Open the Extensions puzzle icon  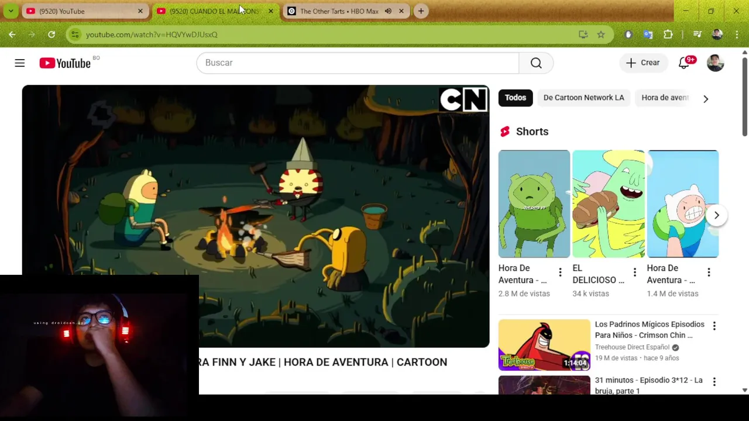668,34
